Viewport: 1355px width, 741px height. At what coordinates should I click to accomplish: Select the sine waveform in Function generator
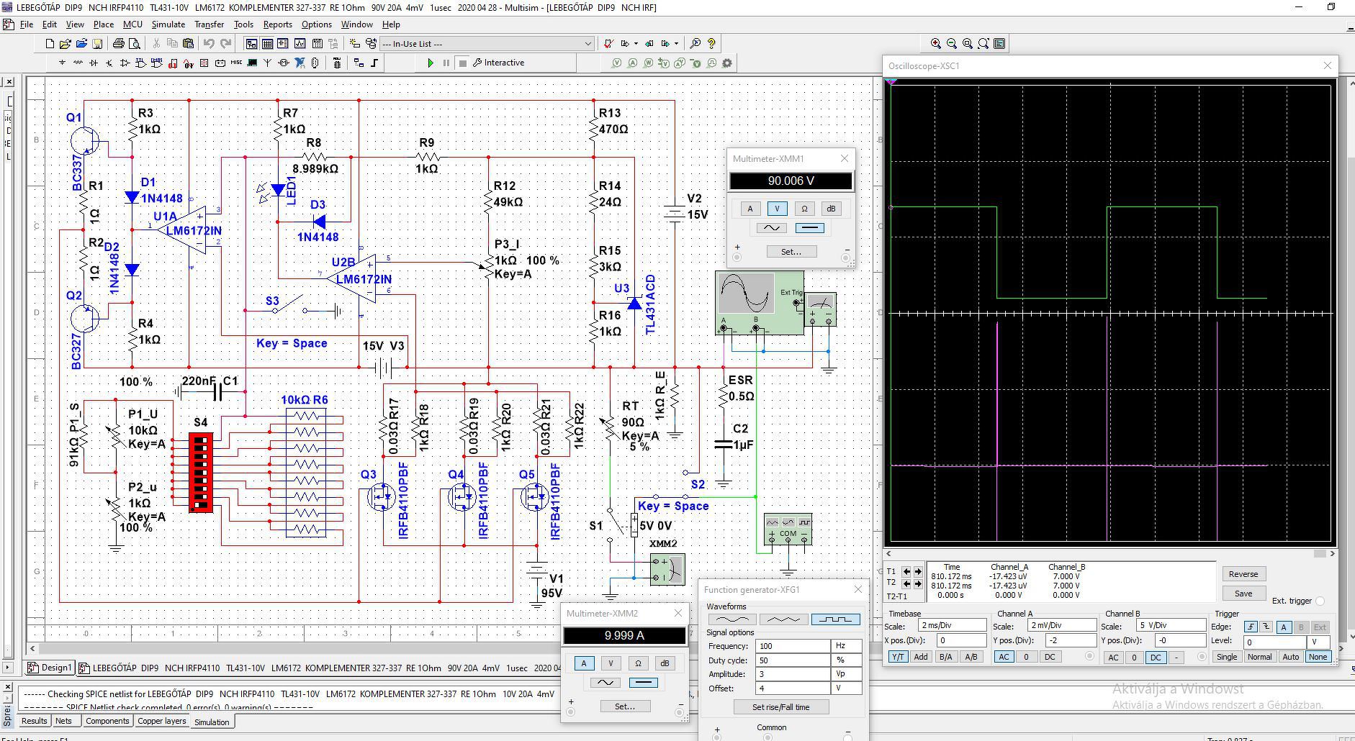[x=732, y=619]
